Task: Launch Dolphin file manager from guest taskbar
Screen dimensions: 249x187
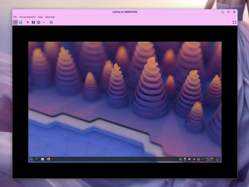Action: tap(42, 159)
